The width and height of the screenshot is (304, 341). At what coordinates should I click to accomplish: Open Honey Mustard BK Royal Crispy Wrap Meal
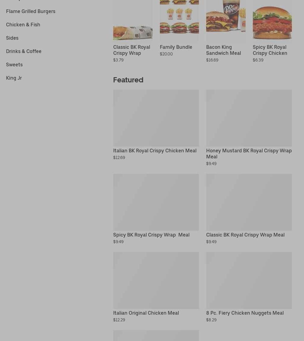249,154
